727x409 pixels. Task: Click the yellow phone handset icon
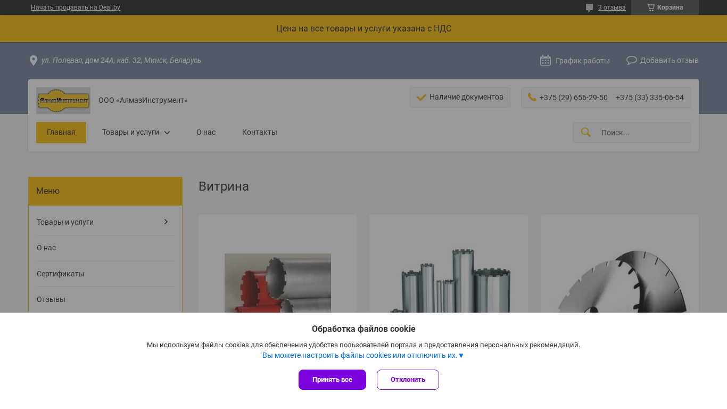tap(532, 97)
